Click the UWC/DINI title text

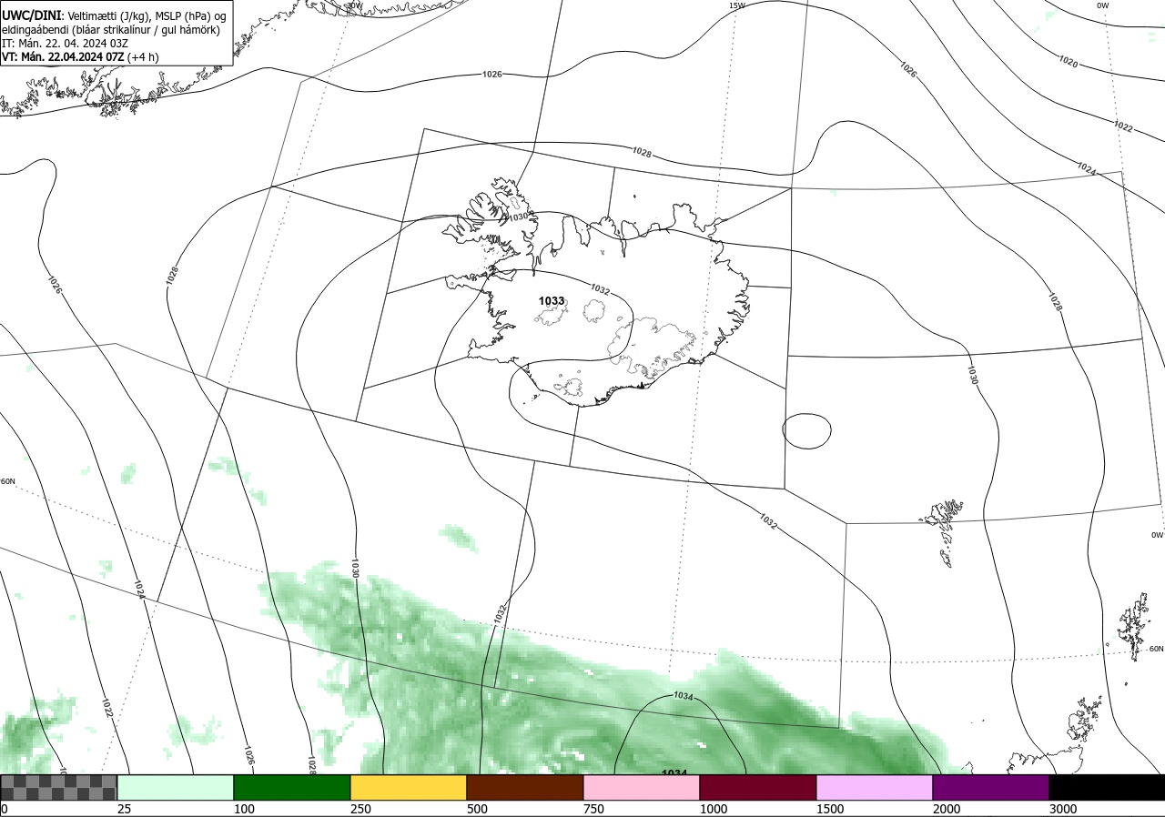(32, 15)
